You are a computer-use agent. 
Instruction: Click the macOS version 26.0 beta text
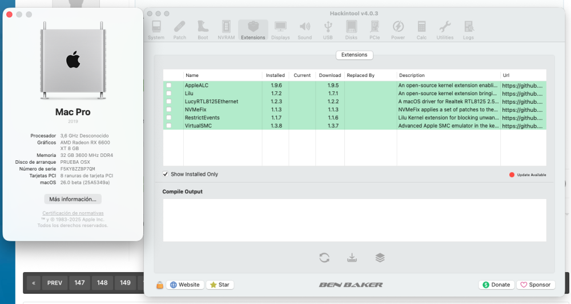click(85, 183)
